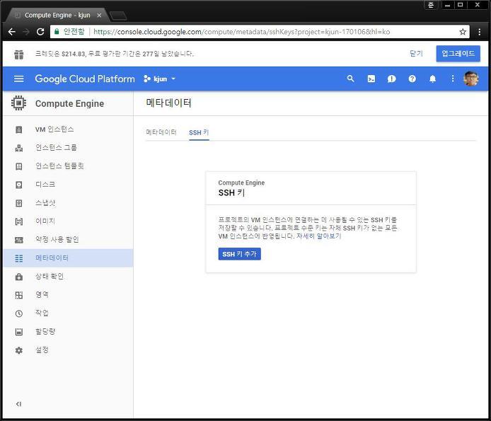The width and height of the screenshot is (491, 421).
Task: Show notifications bell
Action: click(432, 79)
